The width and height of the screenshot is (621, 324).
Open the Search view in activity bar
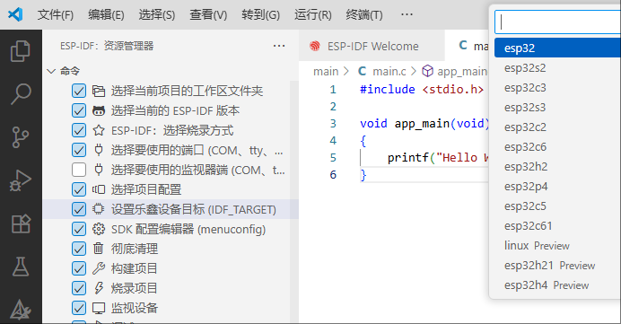click(x=21, y=94)
